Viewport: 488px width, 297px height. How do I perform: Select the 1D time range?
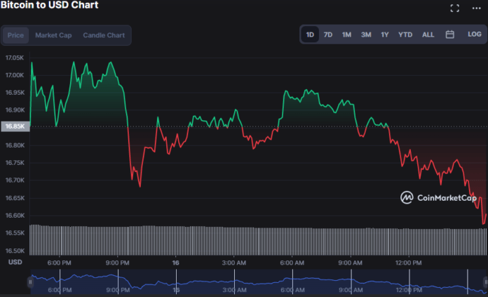pos(310,34)
